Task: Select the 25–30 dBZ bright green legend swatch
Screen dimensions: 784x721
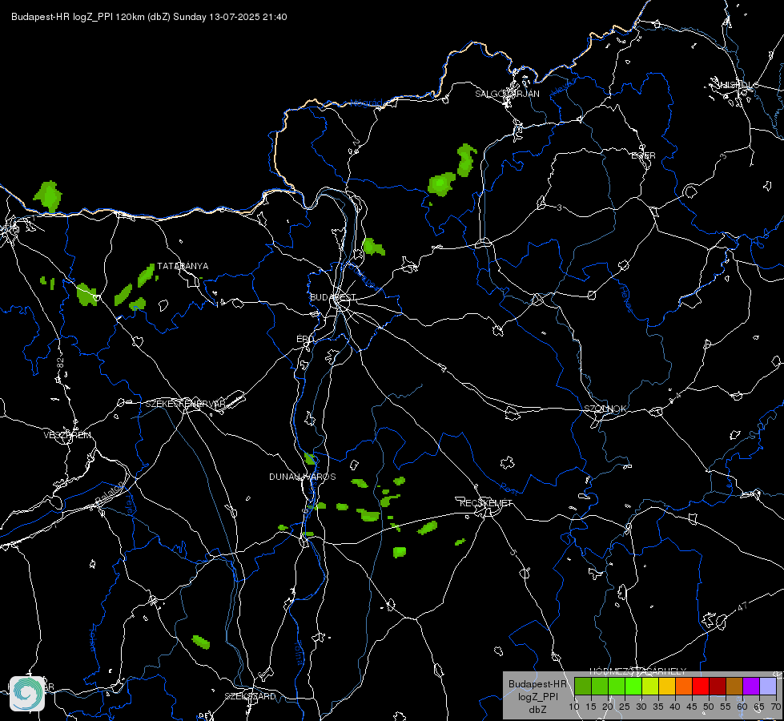Action: click(x=633, y=686)
